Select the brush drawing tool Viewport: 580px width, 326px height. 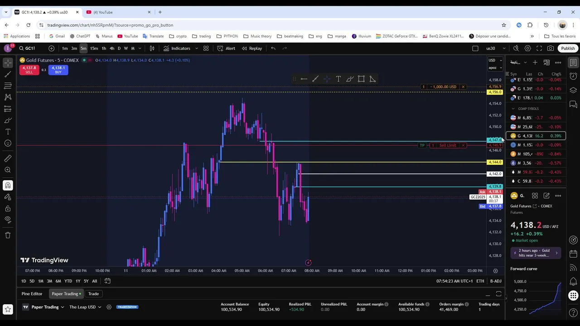pos(8,120)
